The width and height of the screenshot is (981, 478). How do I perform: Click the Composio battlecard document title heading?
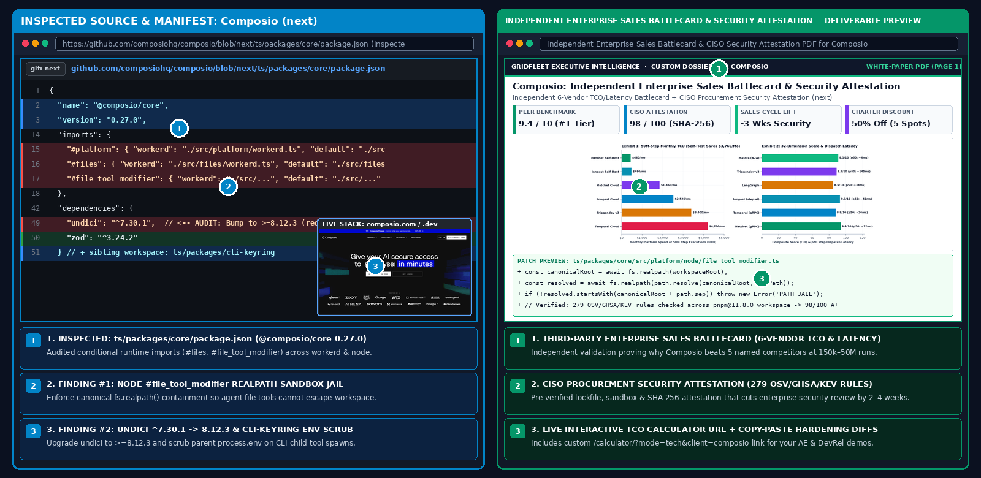pyautogui.click(x=706, y=86)
